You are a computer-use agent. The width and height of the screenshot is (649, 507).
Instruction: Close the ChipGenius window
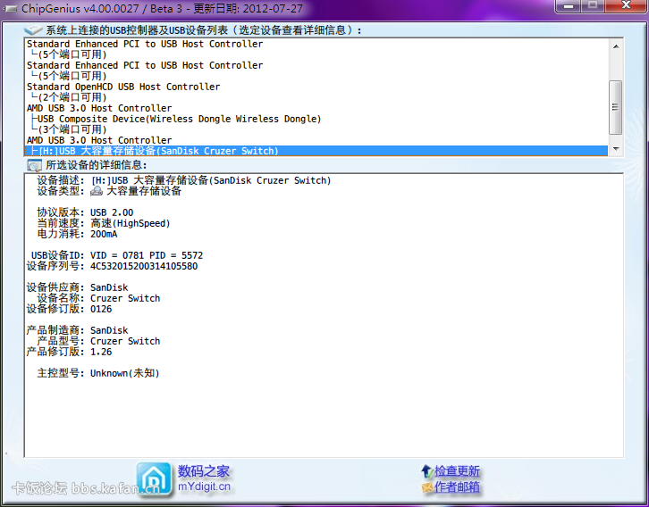[x=627, y=5]
